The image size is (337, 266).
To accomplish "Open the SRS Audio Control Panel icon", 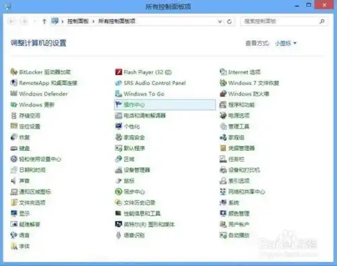I will (x=119, y=83).
